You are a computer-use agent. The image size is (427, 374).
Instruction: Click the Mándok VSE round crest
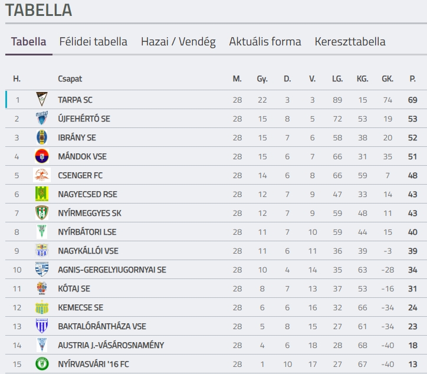click(x=42, y=156)
